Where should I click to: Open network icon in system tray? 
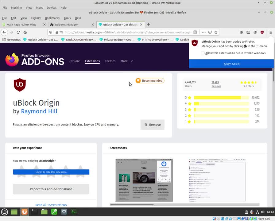pyautogui.click(x=257, y=212)
